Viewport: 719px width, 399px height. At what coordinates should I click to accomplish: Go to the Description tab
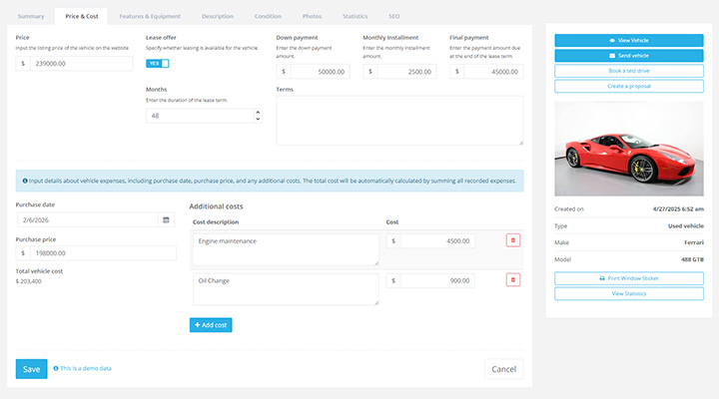[218, 16]
